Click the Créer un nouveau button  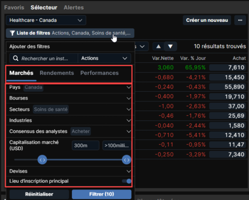207,20
